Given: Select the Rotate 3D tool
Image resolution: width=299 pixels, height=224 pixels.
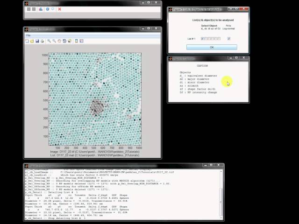Looking at the screenshot, I should [64, 41].
